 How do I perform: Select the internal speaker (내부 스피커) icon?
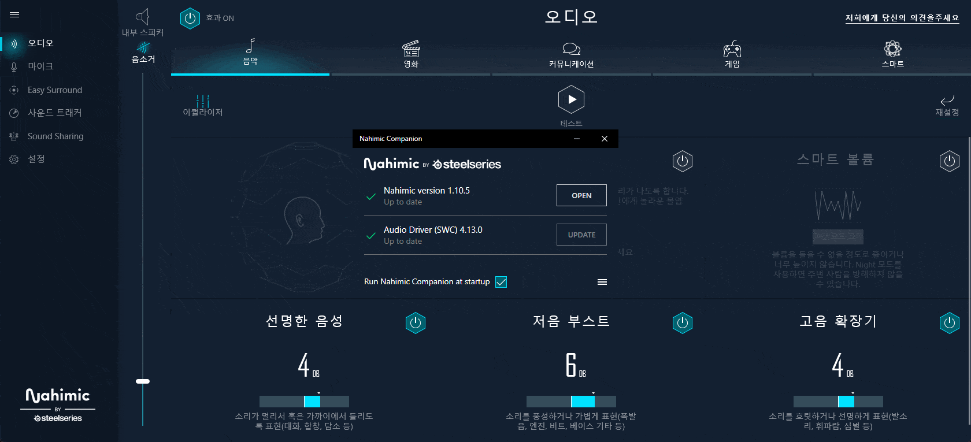click(x=142, y=17)
